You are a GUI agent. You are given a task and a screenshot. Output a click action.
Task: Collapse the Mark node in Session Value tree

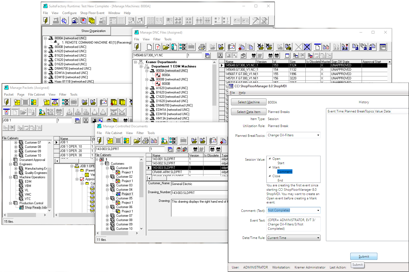coord(270,167)
